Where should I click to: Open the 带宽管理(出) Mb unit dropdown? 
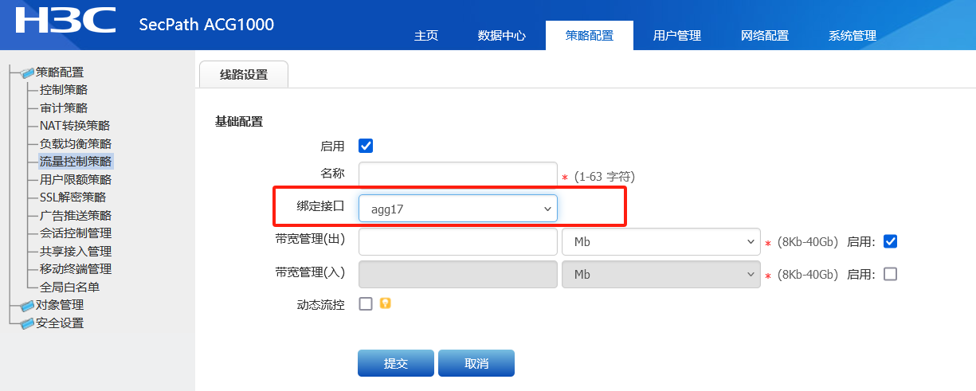(661, 241)
